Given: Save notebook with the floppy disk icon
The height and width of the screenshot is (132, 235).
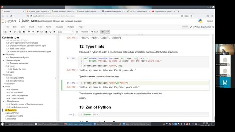Looking at the screenshot, I should 6,32.
